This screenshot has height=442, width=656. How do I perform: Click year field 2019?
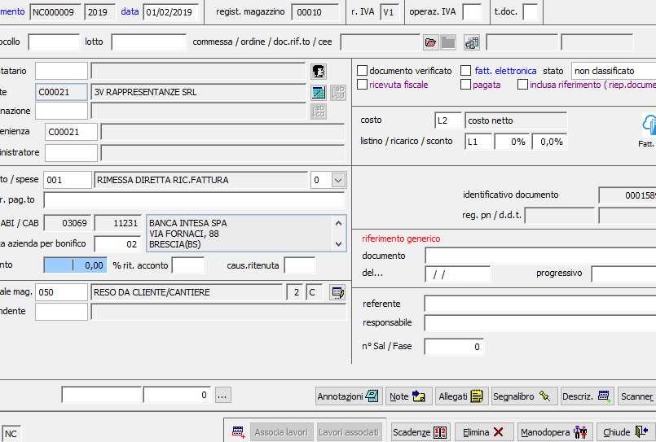pyautogui.click(x=100, y=12)
